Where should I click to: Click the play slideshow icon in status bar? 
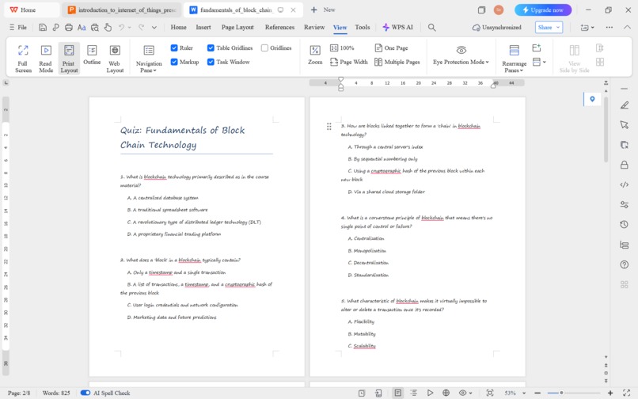pyautogui.click(x=430, y=393)
